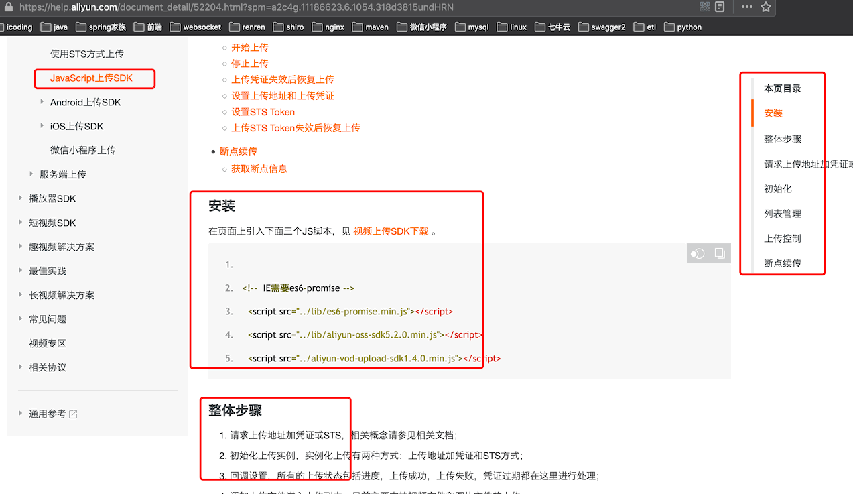Screen dimensions: 853x494
Task: Follow the 上传凭证失效后恢复上传 link
Action: [x=283, y=80]
